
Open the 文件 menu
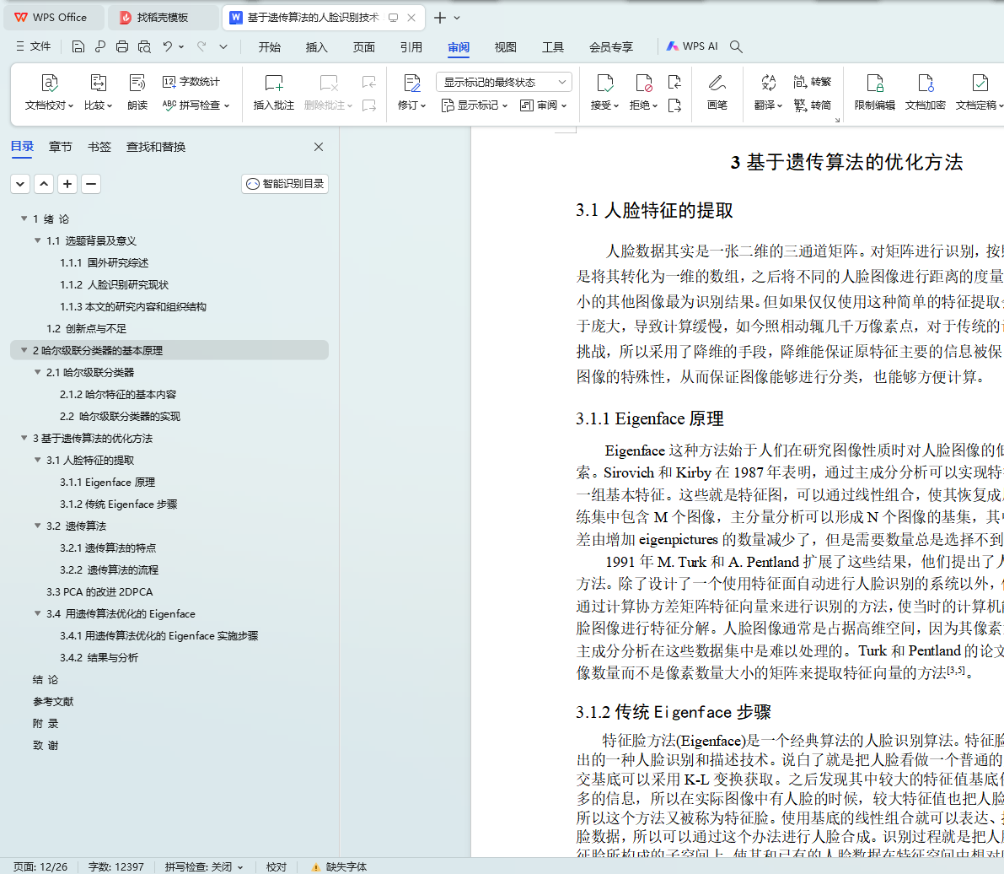point(33,46)
